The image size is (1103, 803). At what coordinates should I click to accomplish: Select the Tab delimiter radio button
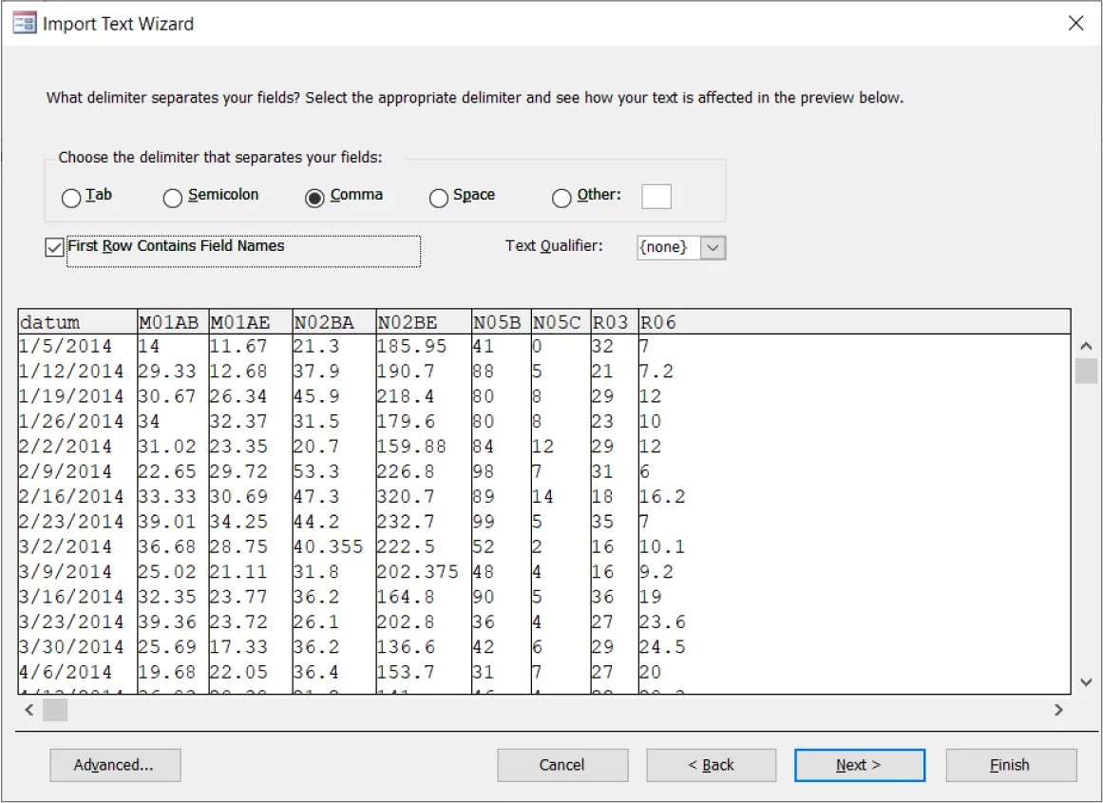pos(71,198)
